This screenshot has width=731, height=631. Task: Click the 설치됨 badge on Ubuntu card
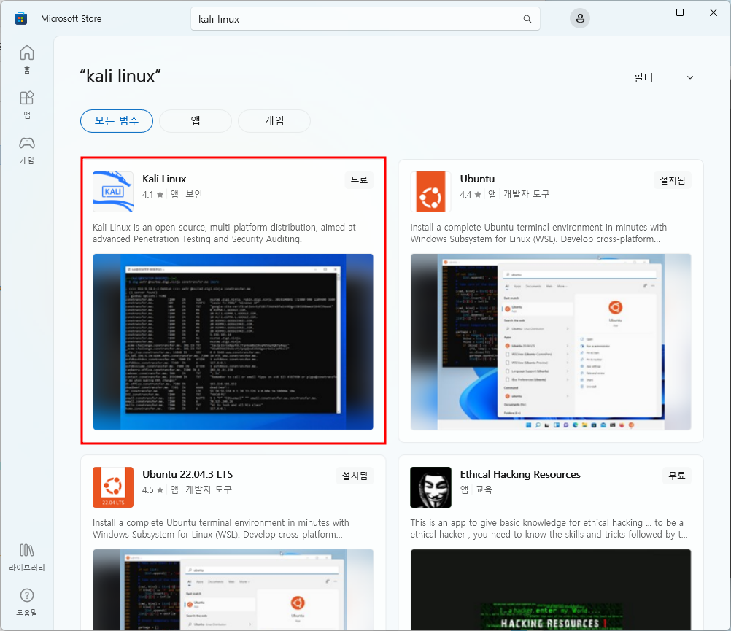672,180
